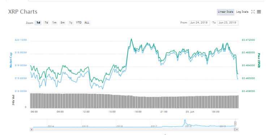271x135 pixels.
Task: Select the 3m zoom range
Action: coord(63,23)
